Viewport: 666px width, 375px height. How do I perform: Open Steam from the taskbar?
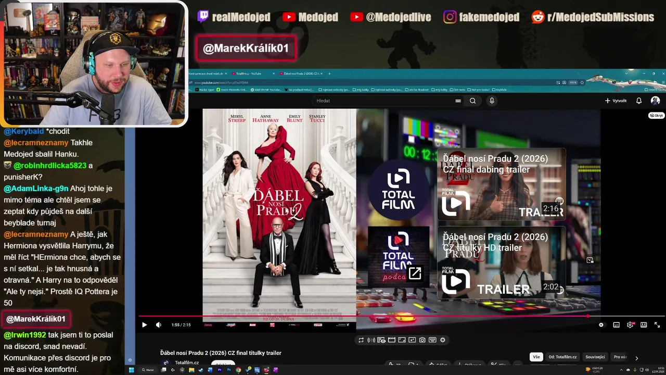click(x=200, y=370)
